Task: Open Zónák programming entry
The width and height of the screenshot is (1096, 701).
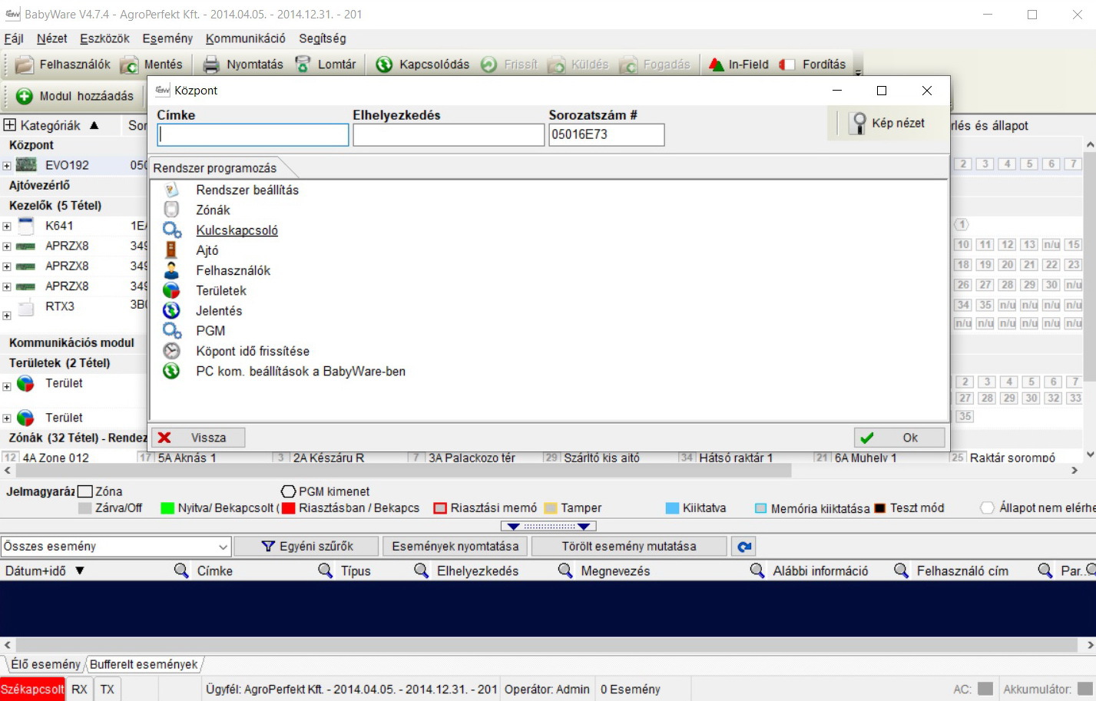Action: (x=213, y=210)
